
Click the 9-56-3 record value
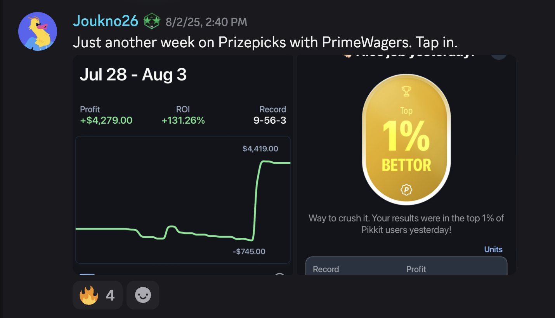[270, 120]
